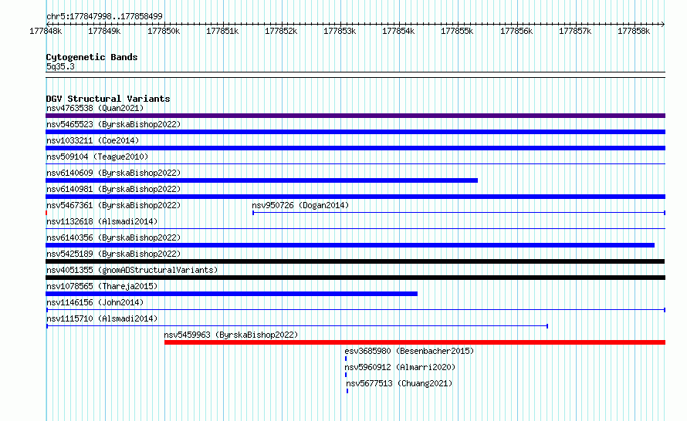Open the nsv5465523 (ByrskaBishop2022) label
The height and width of the screenshot is (421, 687).
coord(113,124)
